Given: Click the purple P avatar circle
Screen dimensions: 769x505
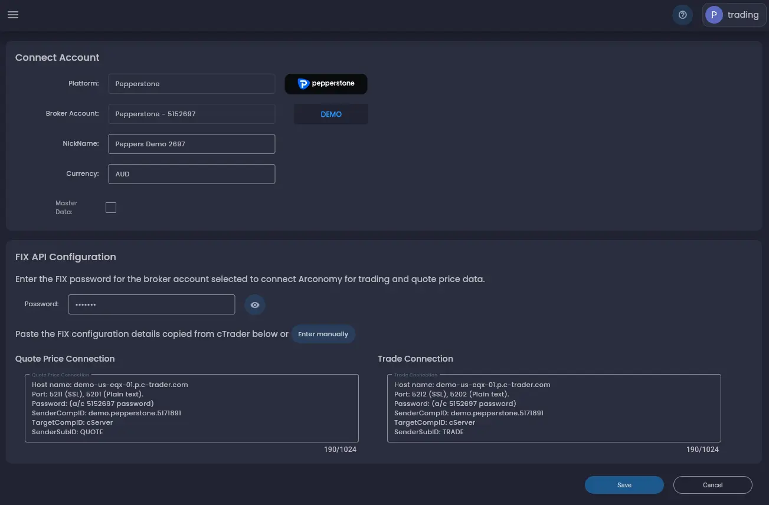Looking at the screenshot, I should 714,14.
